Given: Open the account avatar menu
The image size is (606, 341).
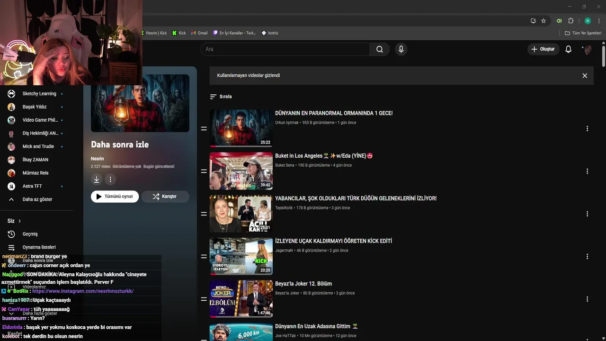Looking at the screenshot, I should tap(587, 49).
